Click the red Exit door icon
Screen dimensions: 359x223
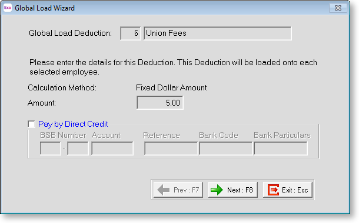tap(274, 190)
